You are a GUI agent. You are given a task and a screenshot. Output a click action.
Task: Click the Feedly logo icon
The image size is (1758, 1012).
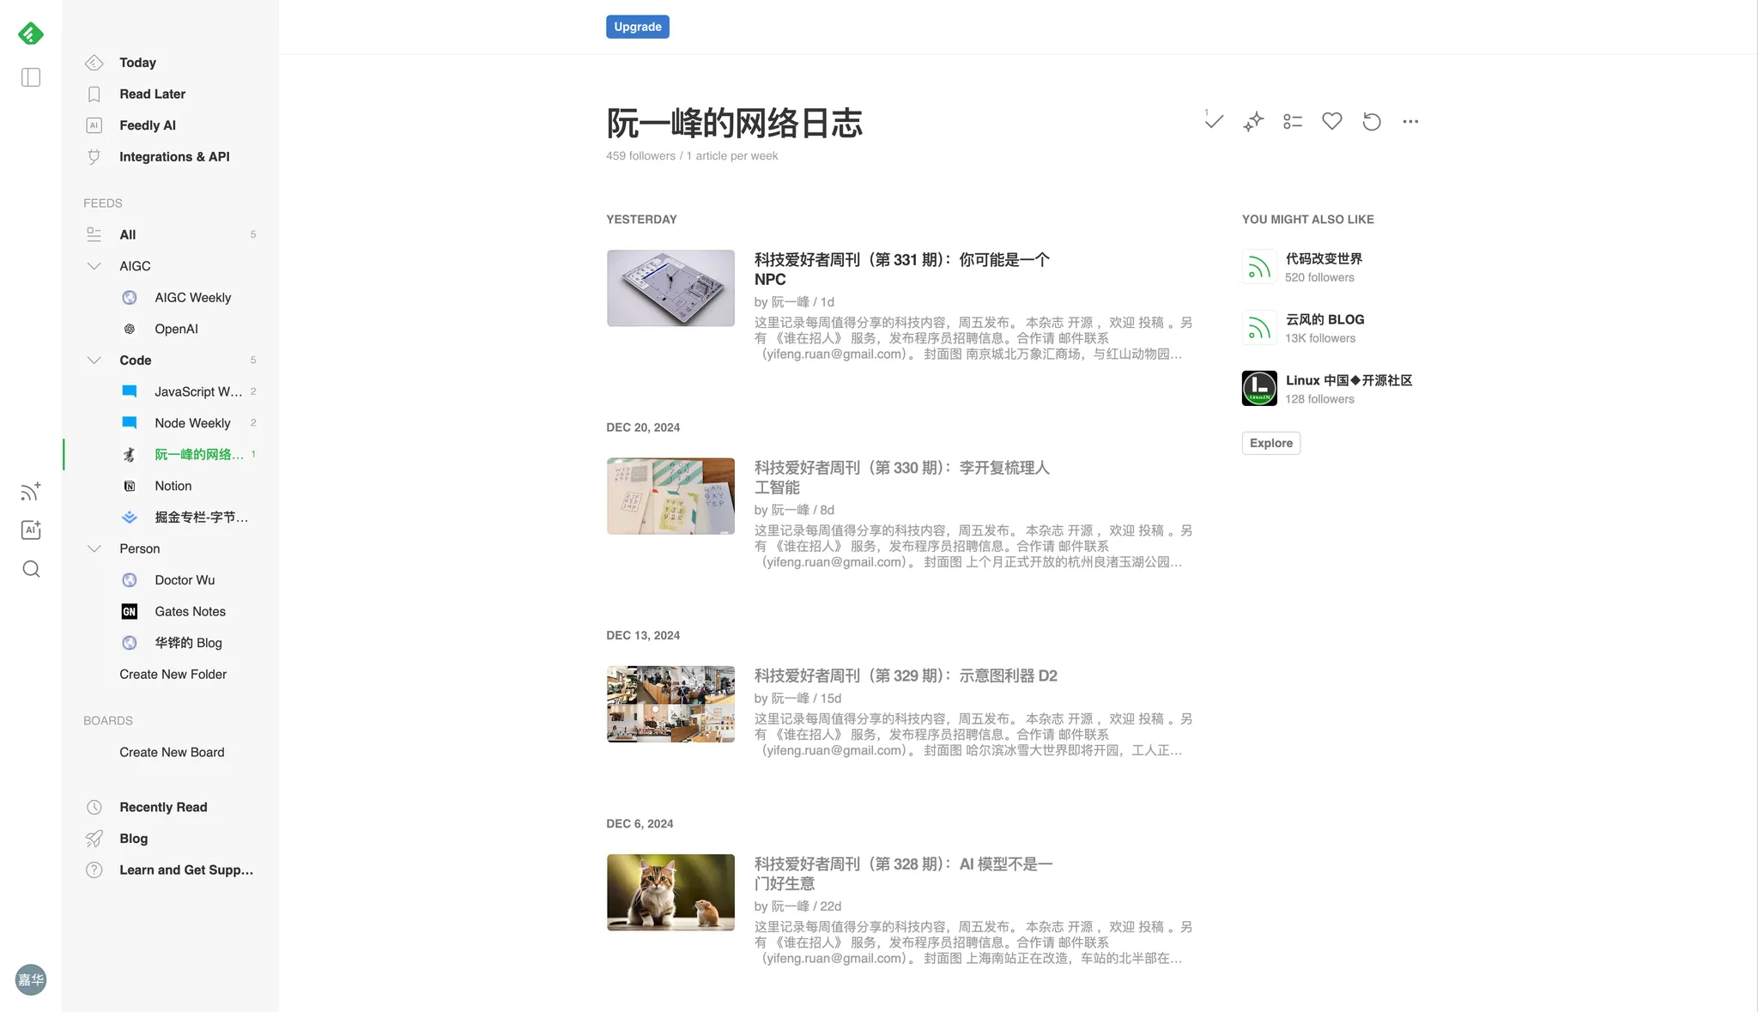[x=31, y=33]
